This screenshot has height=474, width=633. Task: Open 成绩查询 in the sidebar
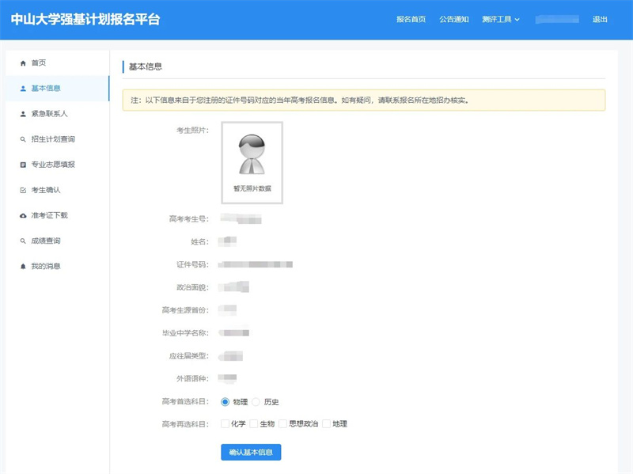coord(57,241)
